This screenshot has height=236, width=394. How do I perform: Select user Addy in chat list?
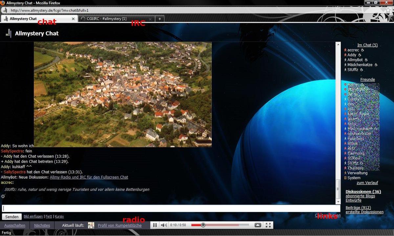tap(352, 55)
